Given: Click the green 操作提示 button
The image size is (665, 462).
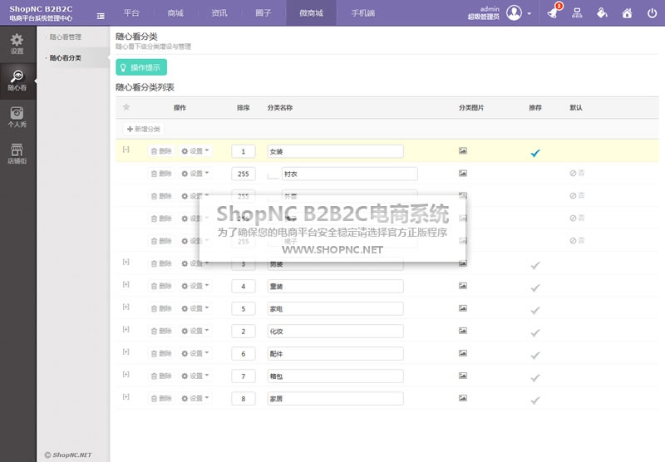Looking at the screenshot, I should pos(141,67).
